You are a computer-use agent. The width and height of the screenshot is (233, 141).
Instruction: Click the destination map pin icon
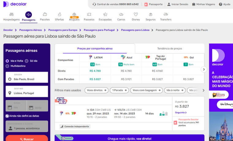coord(10,93)
